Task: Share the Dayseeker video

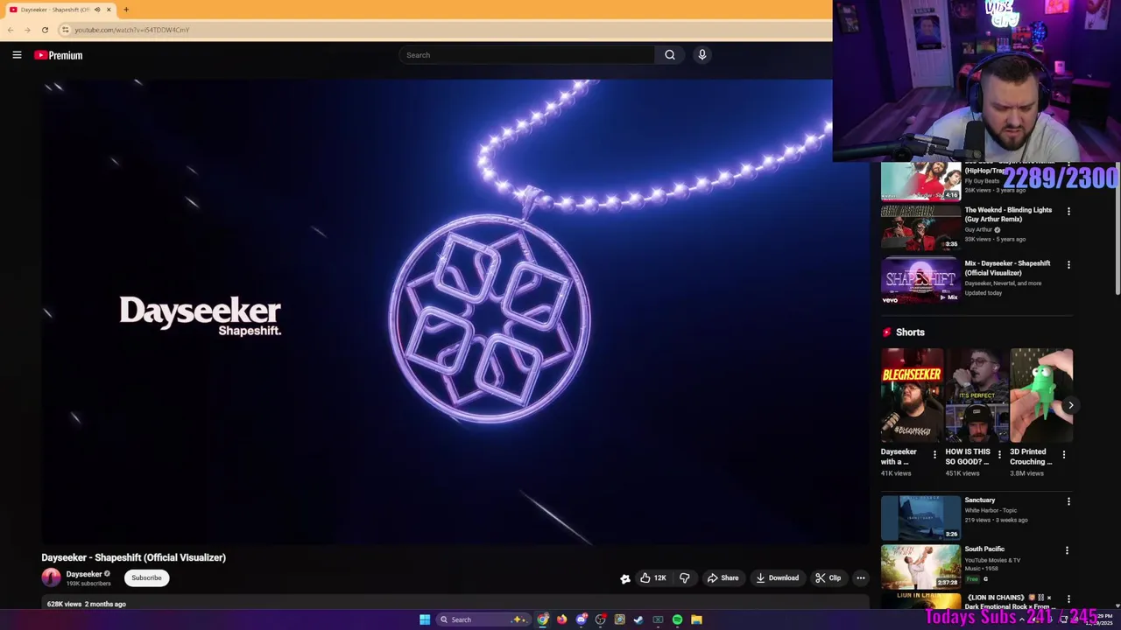Action: 723,577
